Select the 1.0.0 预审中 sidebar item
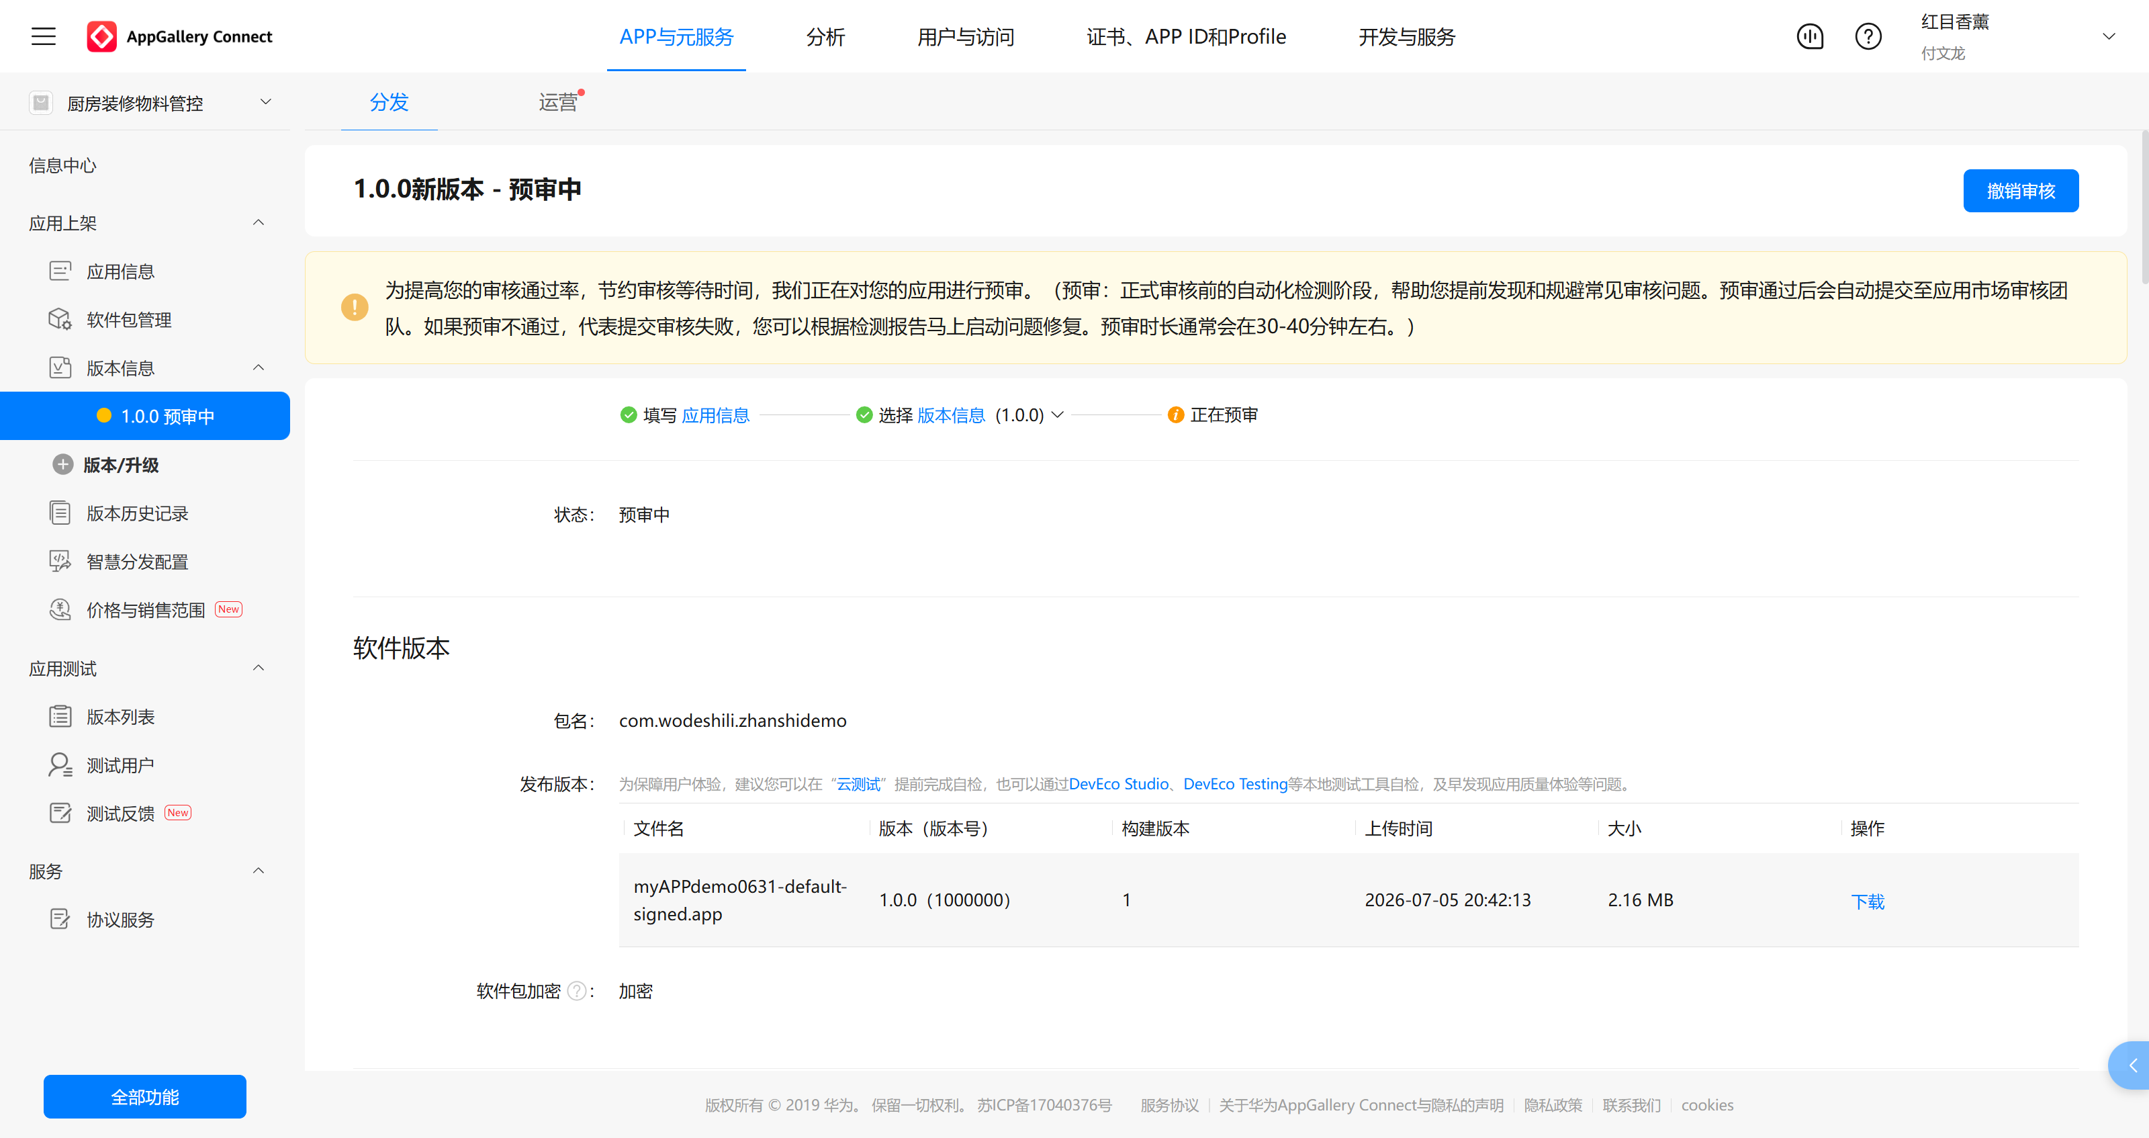2149x1138 pixels. click(145, 415)
